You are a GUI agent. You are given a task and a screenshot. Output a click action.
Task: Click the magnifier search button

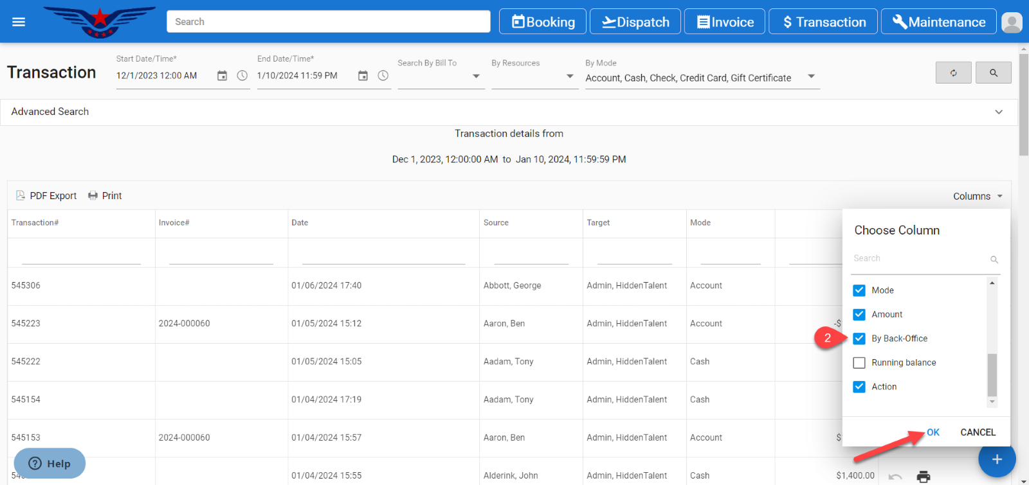coord(993,73)
